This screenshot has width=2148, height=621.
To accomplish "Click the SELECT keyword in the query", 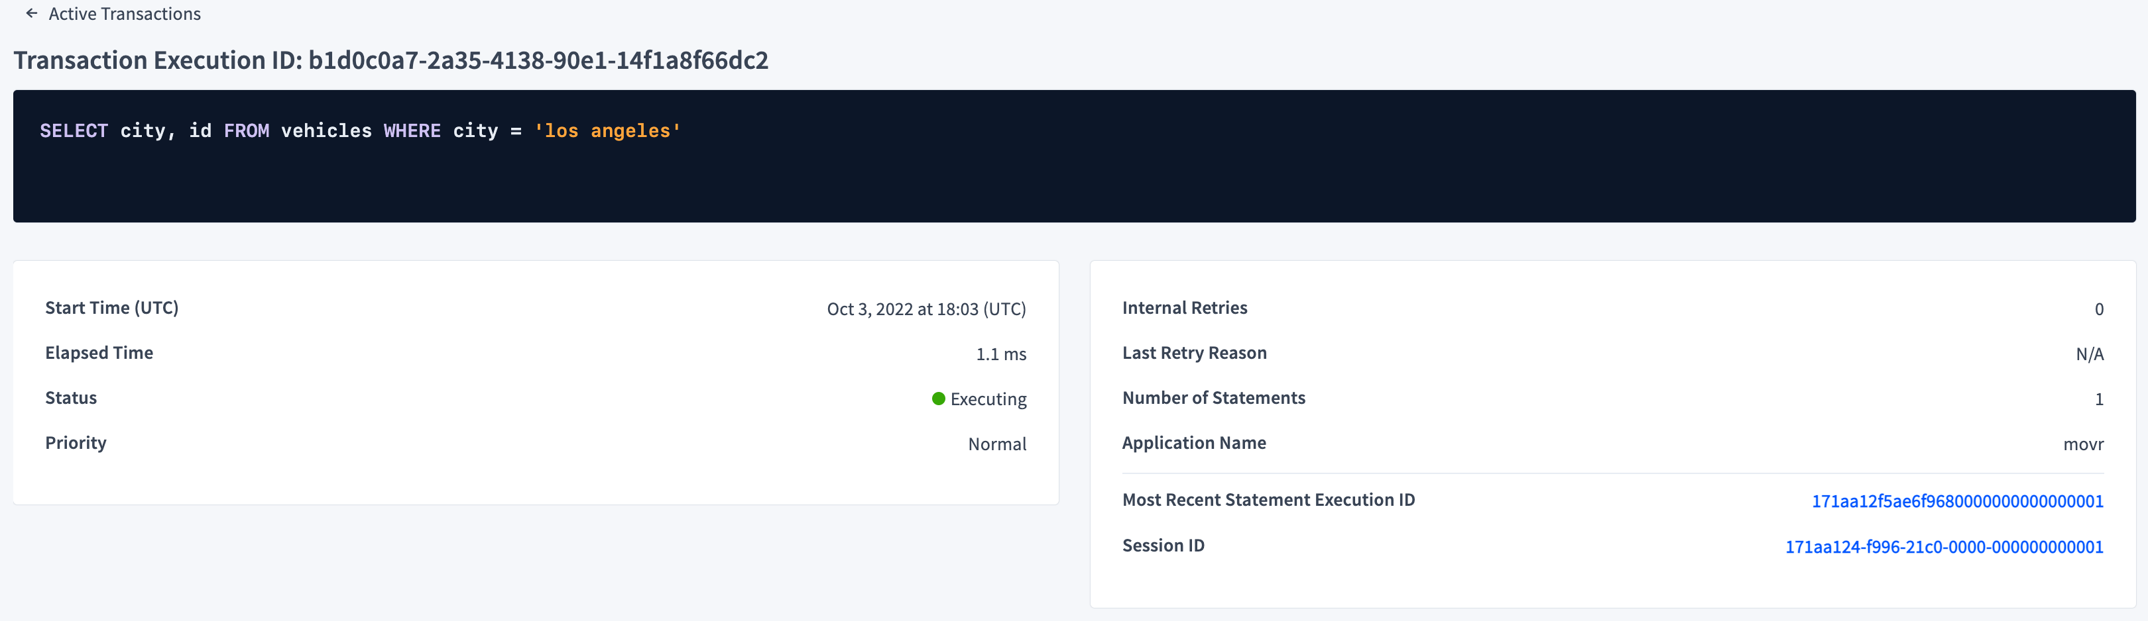I will [x=74, y=130].
